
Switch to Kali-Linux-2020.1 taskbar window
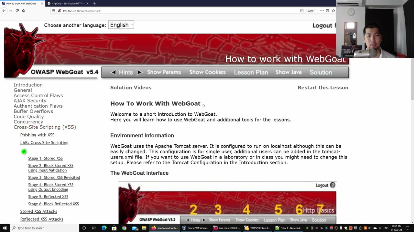point(226,228)
